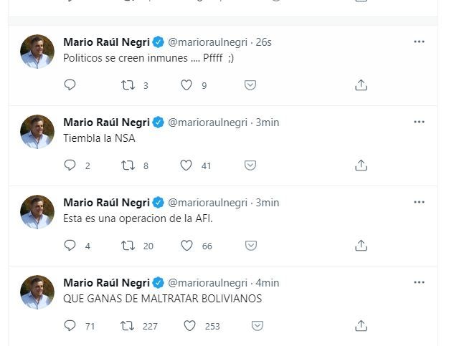Open Mario Raúl Negri name on first tweet
449x346 pixels.
pos(106,42)
